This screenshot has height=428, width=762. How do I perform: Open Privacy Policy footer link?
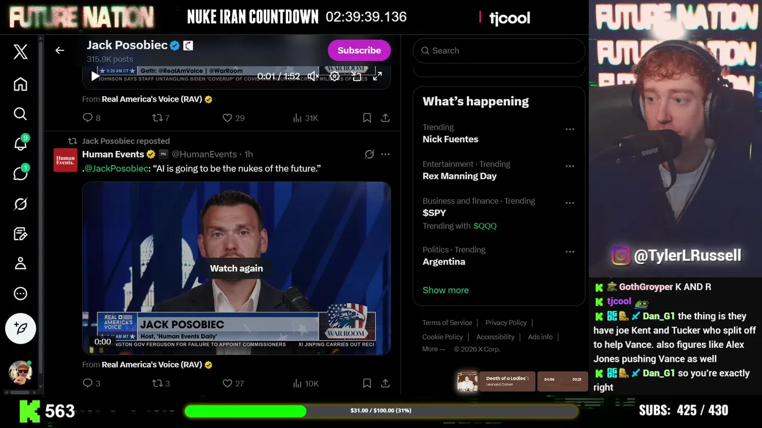[506, 323]
